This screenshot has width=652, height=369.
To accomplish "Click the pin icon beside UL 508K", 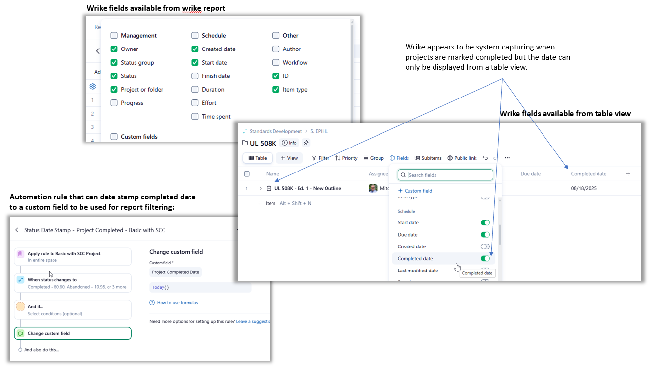I will [306, 143].
